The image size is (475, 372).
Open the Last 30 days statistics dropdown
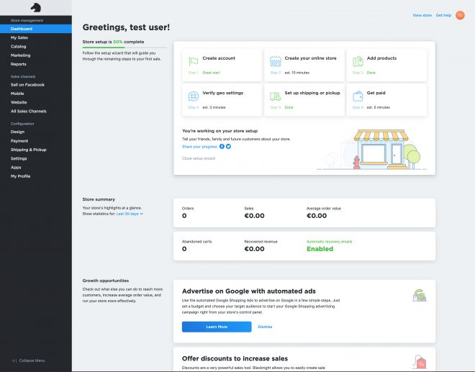(130, 214)
